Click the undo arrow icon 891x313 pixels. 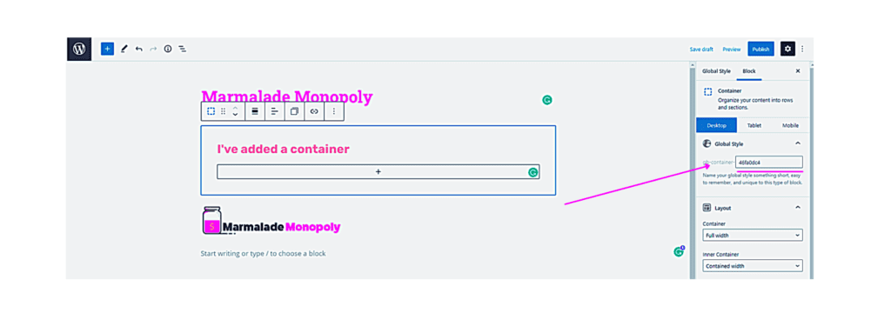click(x=138, y=49)
